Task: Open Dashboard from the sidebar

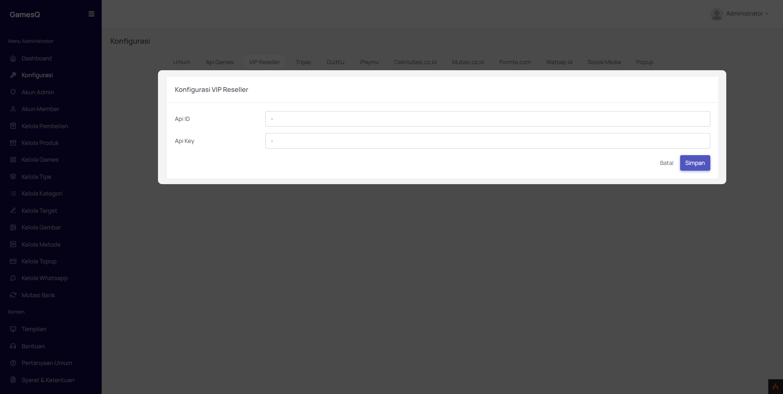Action: [36, 58]
